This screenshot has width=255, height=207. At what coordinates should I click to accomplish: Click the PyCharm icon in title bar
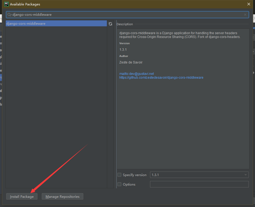pos(6,4)
